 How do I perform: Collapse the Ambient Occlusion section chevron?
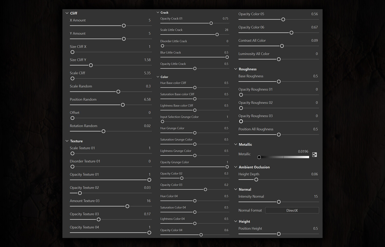click(x=236, y=167)
